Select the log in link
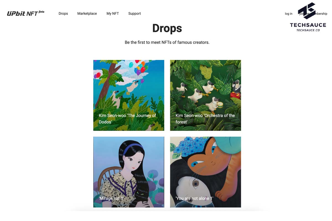The image size is (332, 221). tap(289, 14)
